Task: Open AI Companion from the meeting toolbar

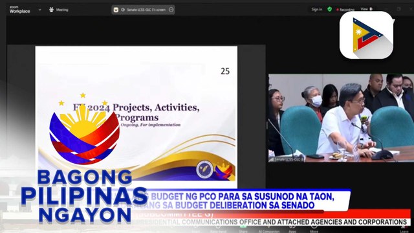Action: [269, 228]
